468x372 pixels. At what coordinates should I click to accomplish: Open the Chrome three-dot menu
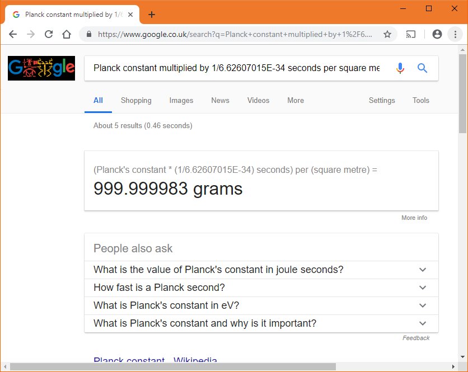click(455, 34)
